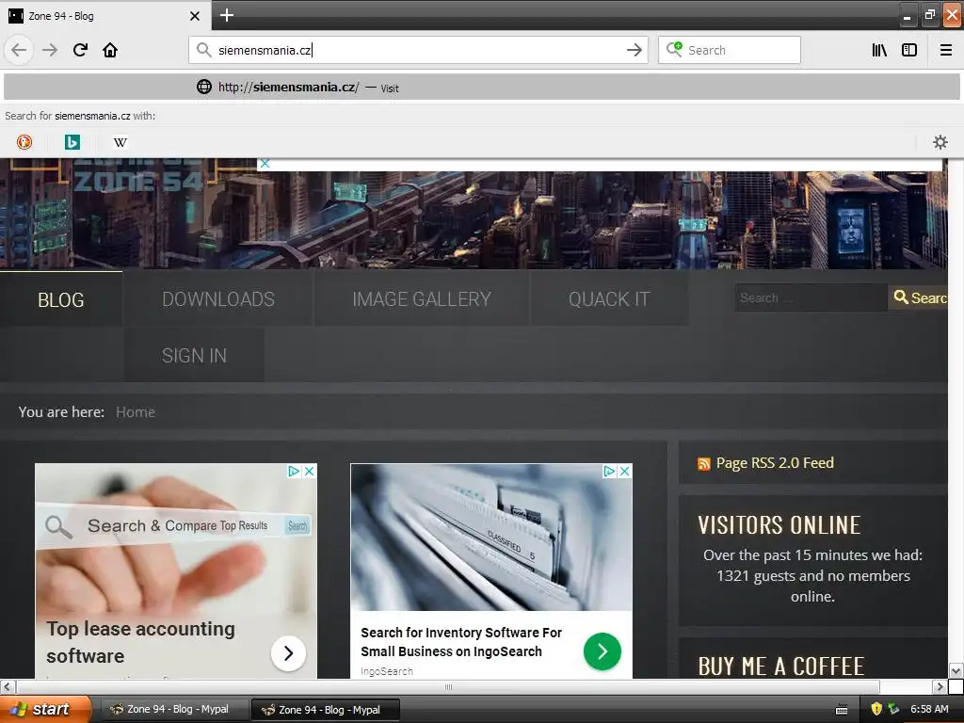Click the security shield tray icon
The width and height of the screenshot is (964, 723).
(x=876, y=709)
